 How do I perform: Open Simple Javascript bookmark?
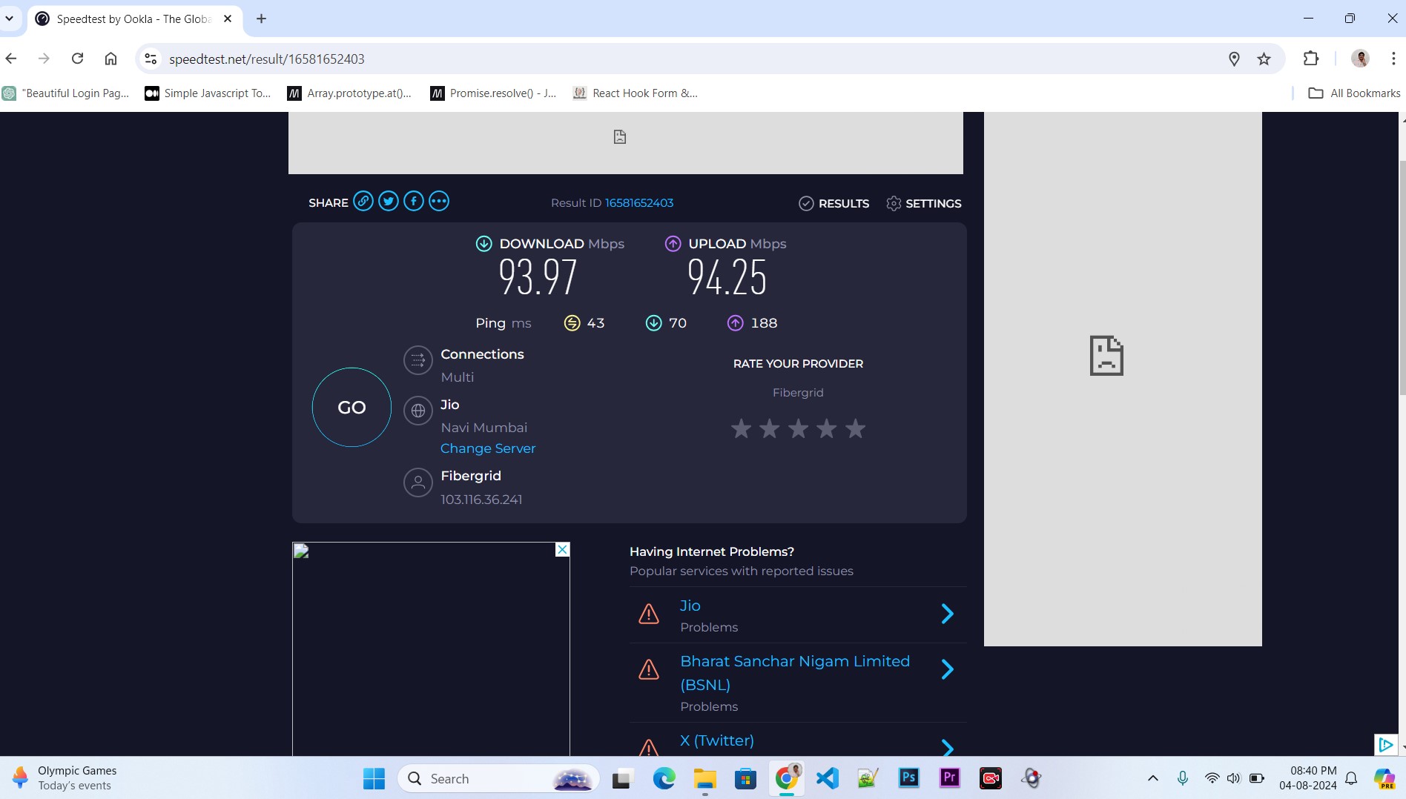click(208, 93)
